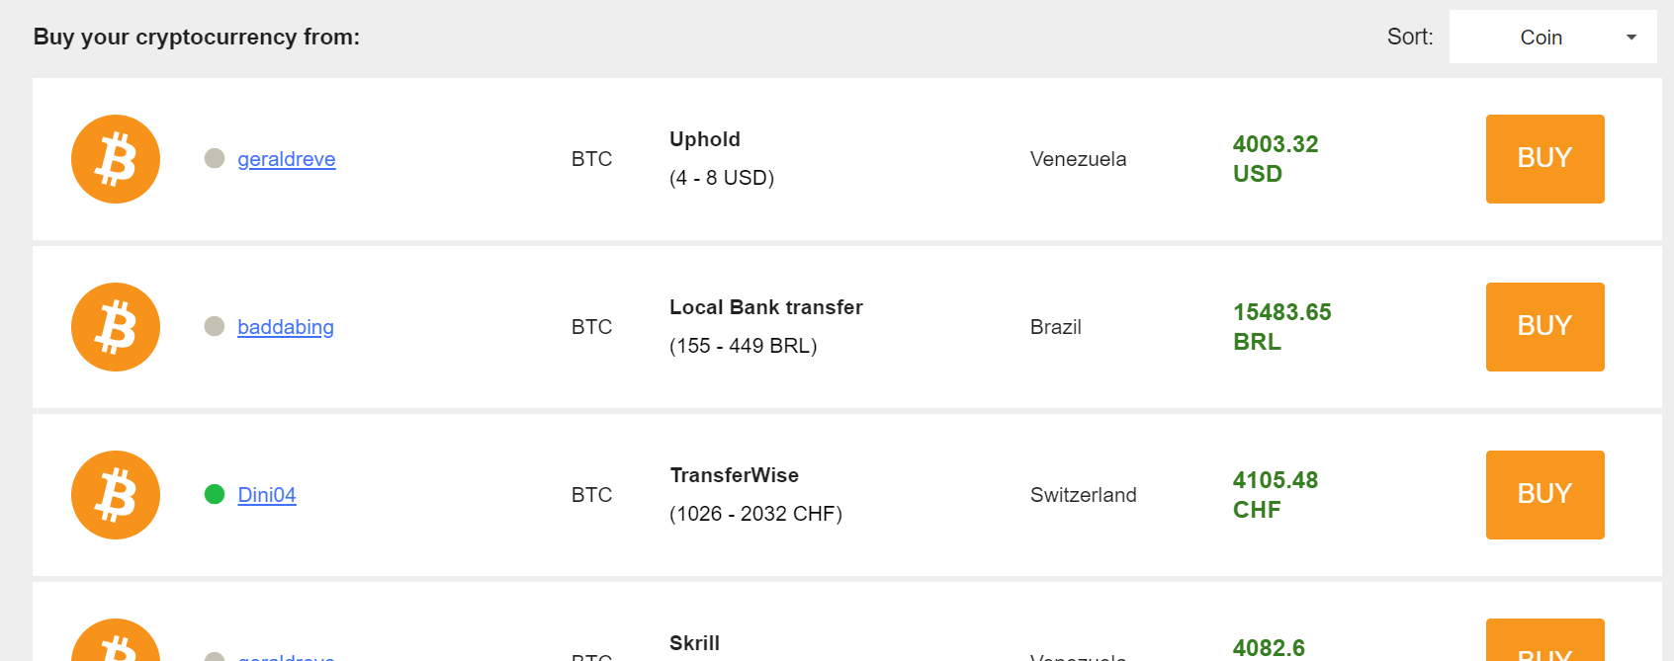Screen dimensions: 1674x661
Task: Open geraldreve's seller profile link
Action: pos(287,159)
